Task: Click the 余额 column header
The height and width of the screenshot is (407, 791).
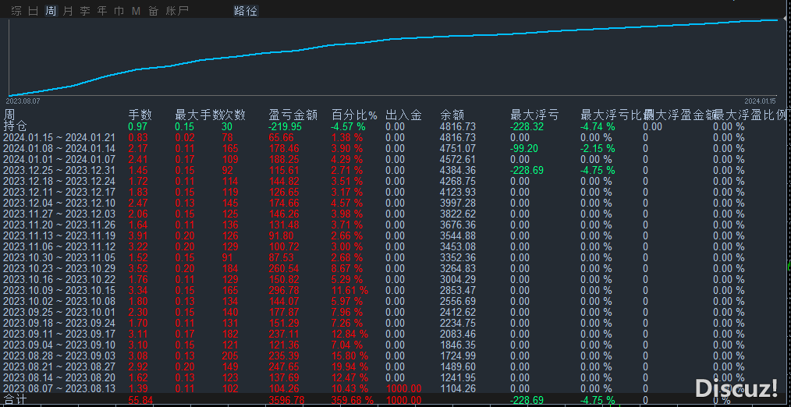Action: coord(452,115)
